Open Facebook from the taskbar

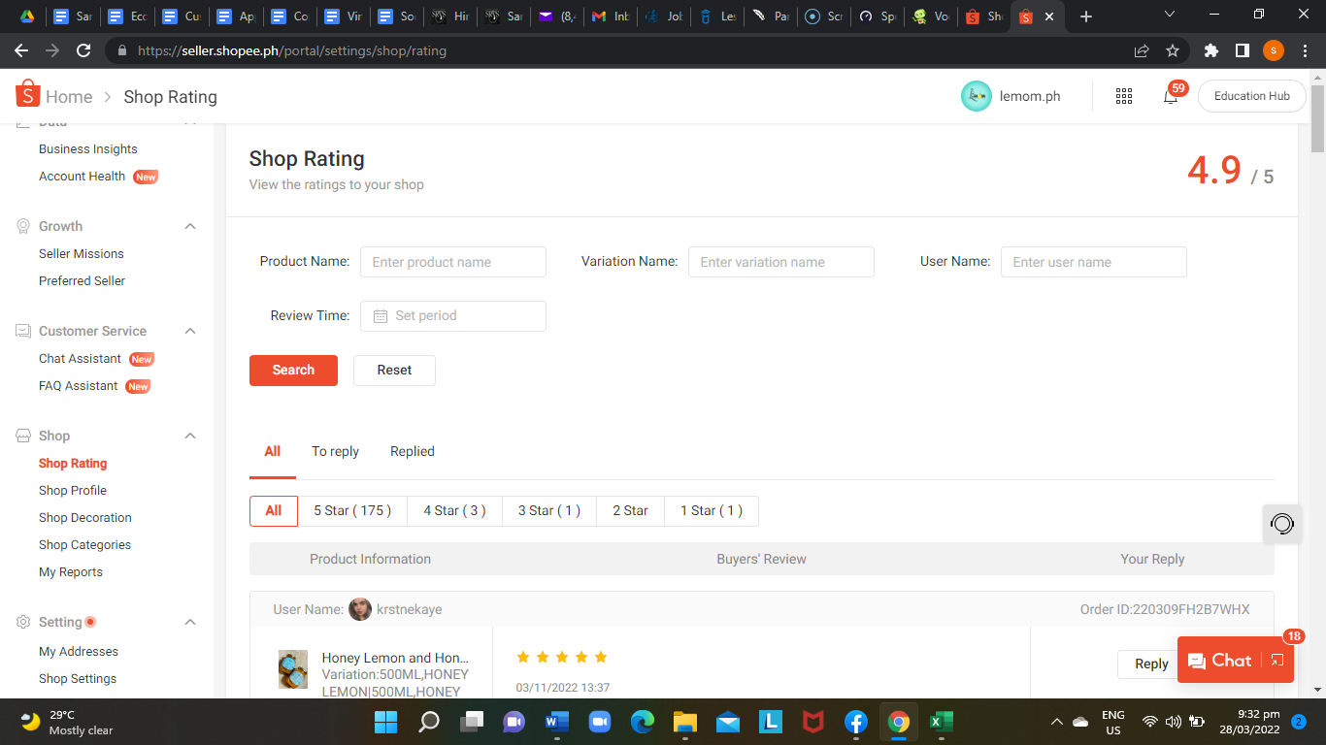[855, 722]
